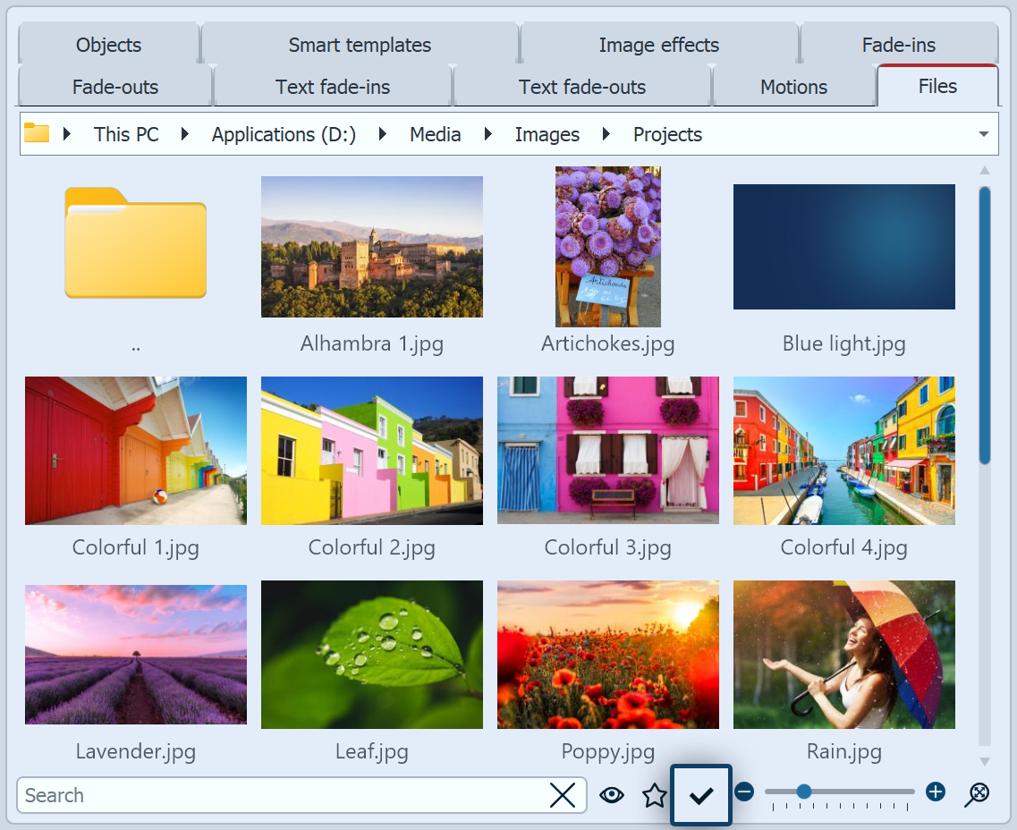Viewport: 1017px width, 830px height.
Task: Clear the search using the X icon
Action: (562, 795)
